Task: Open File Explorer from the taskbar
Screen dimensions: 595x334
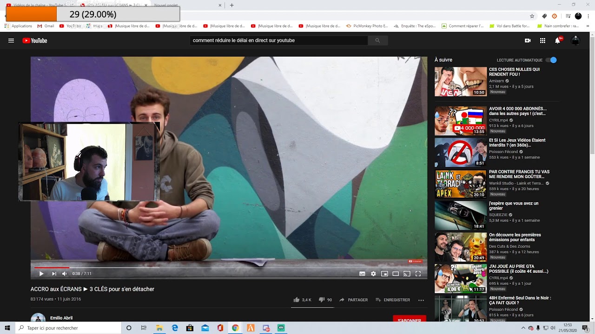Action: [159, 328]
